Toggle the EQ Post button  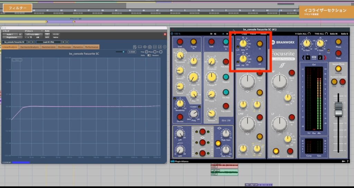point(276,151)
